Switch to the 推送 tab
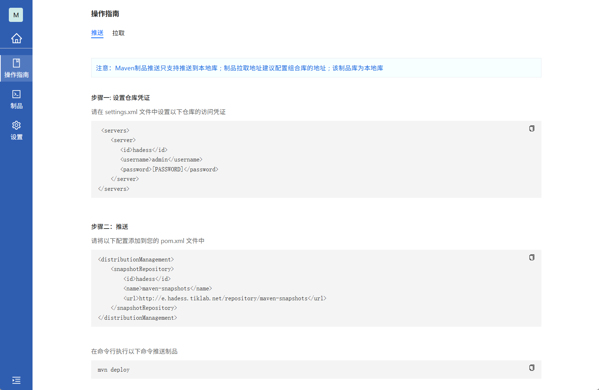Image resolution: width=599 pixels, height=390 pixels. 97,33
